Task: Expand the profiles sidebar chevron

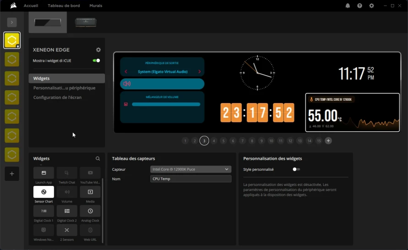Action: (x=12, y=22)
